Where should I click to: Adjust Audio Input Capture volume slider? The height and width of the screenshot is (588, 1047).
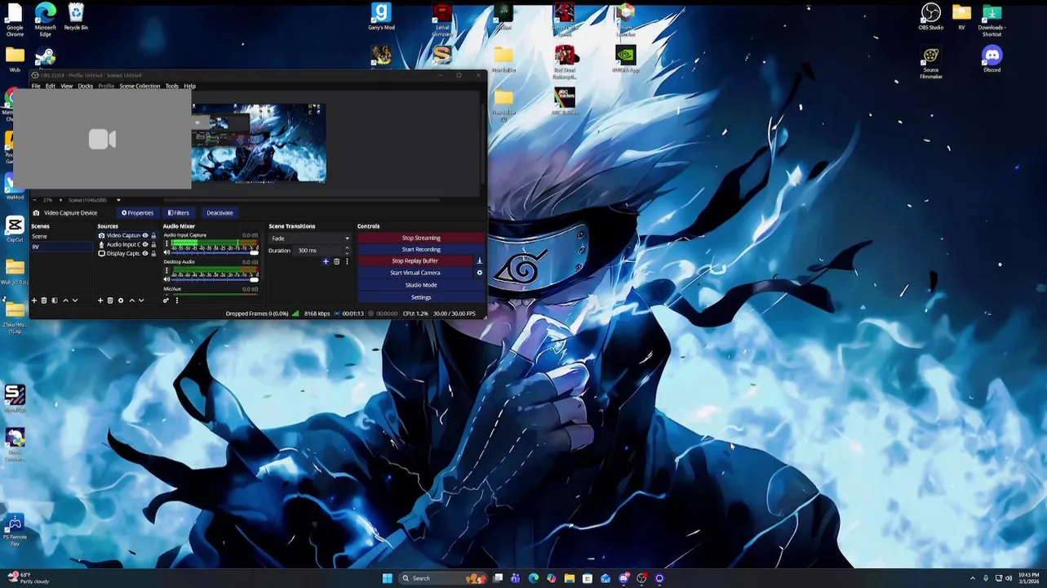point(215,252)
